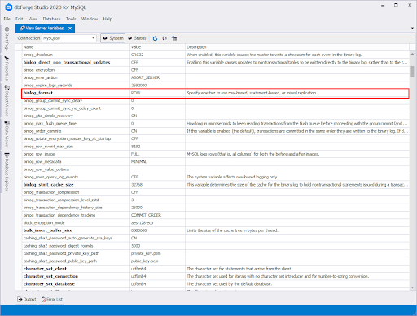This screenshot has height=316, width=417.
Task: Open the View menu
Action: coord(33,19)
